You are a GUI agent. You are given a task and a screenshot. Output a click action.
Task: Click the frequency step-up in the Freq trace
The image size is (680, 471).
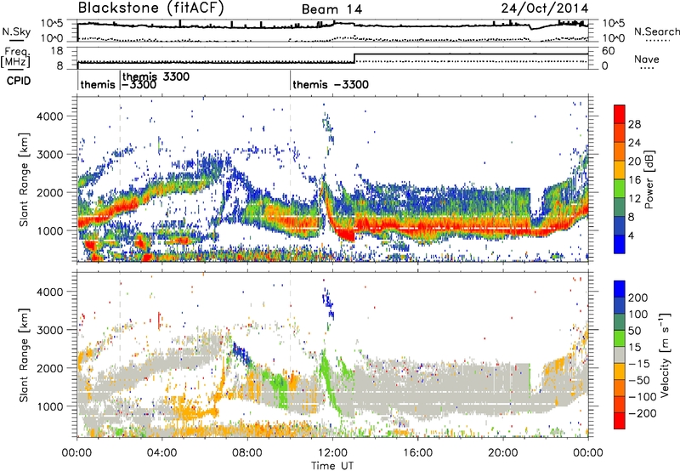tap(354, 58)
